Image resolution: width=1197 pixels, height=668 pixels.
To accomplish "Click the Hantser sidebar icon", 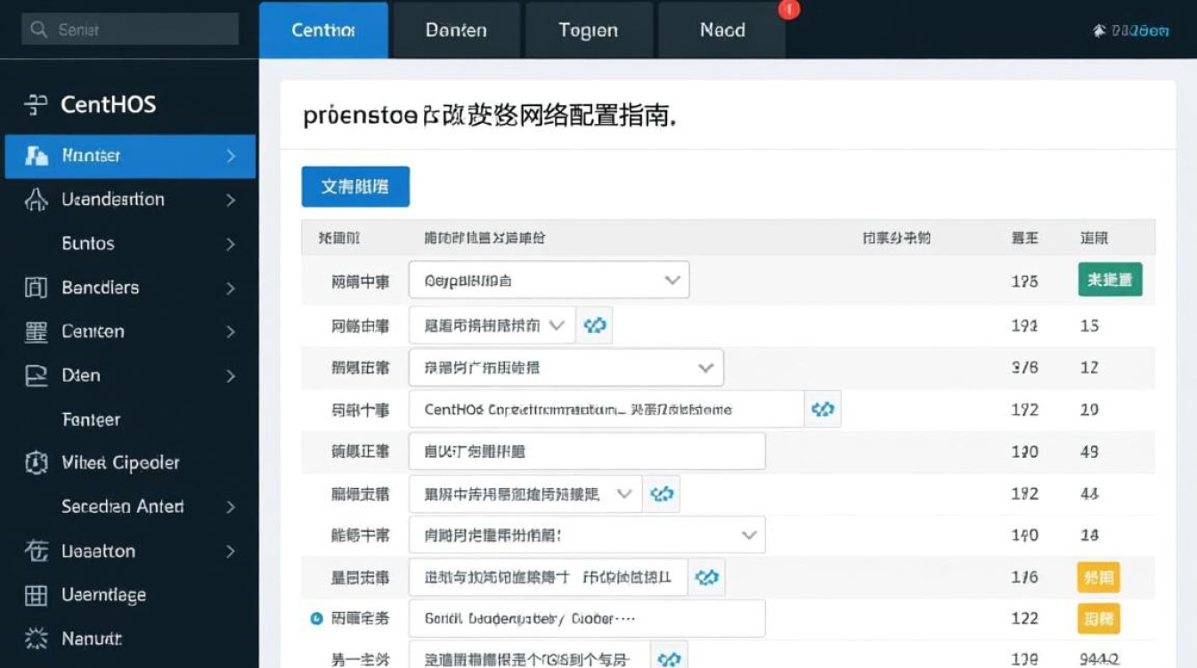I will (x=37, y=156).
